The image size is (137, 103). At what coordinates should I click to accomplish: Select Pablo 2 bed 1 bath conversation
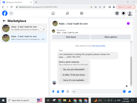click(x=24, y=38)
